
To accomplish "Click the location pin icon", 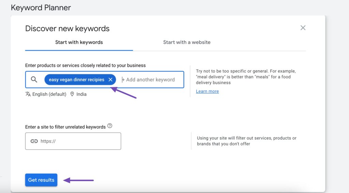I will (x=72, y=94).
